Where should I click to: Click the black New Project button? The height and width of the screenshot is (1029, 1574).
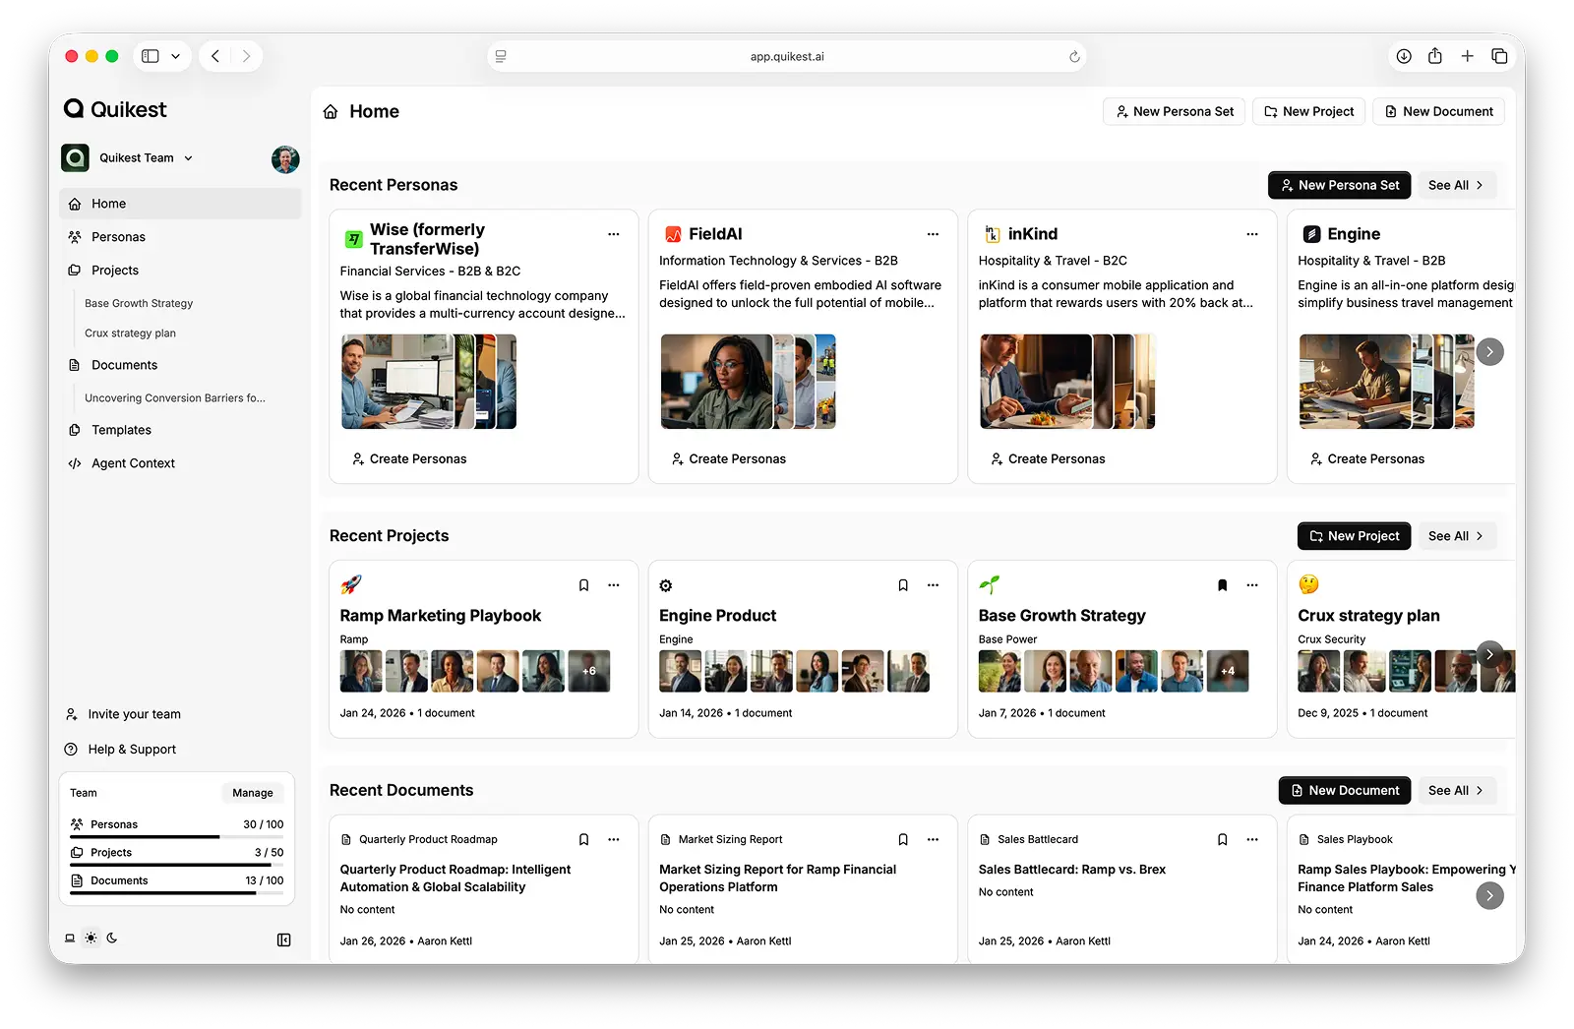[1354, 536]
